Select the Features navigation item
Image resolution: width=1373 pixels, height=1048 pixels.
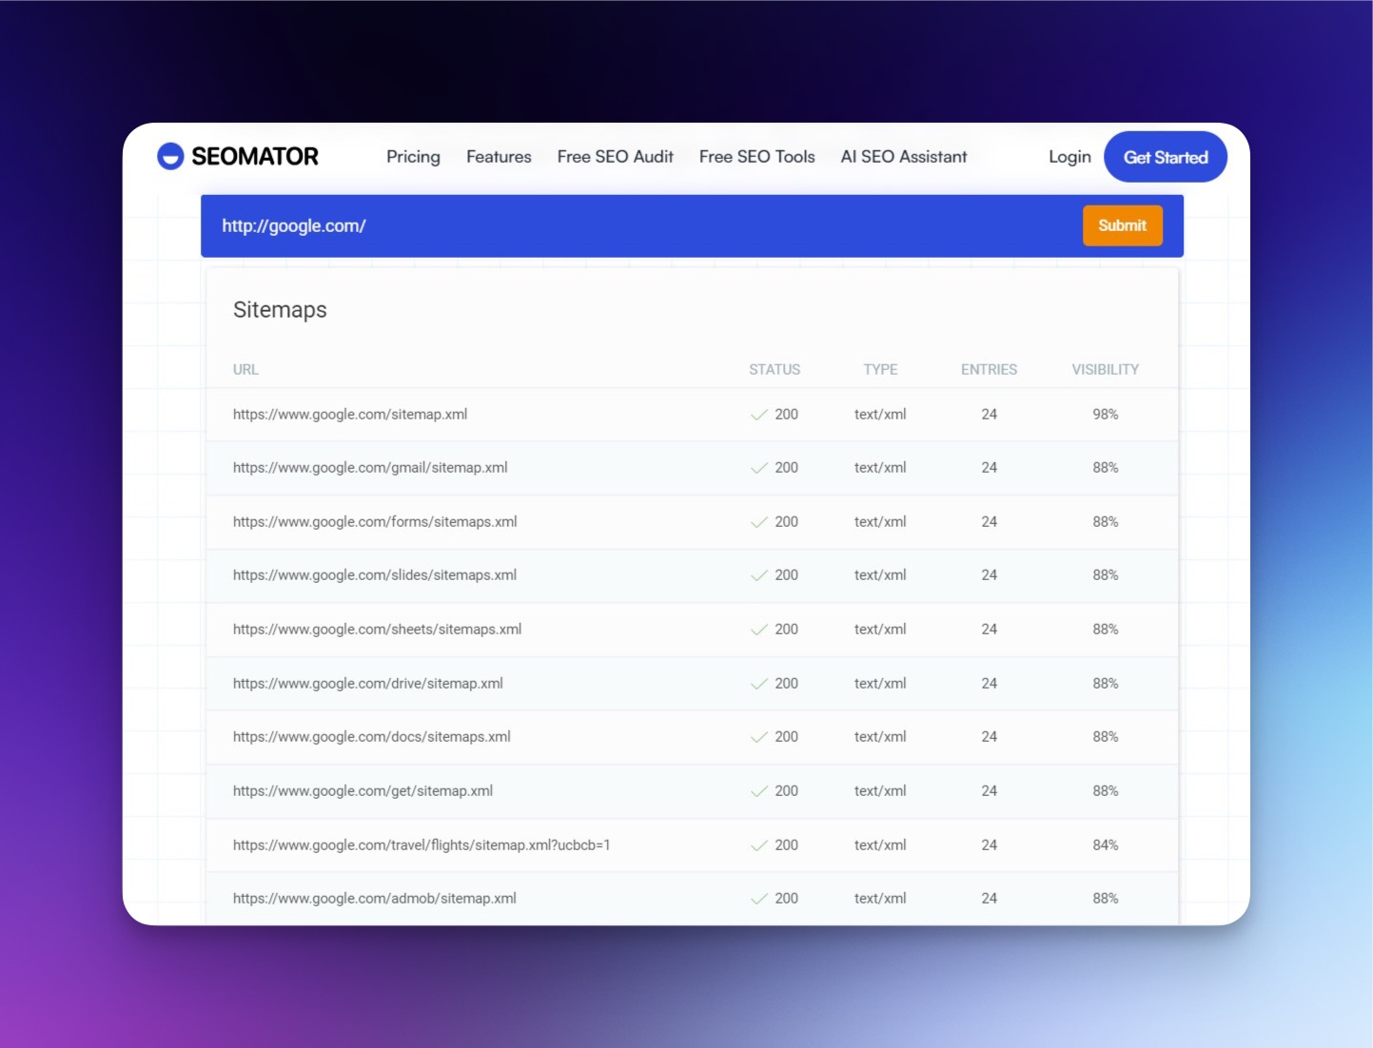click(x=499, y=156)
